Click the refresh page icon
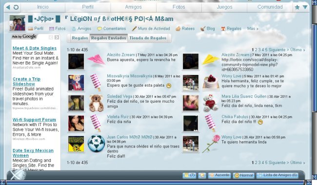Screen dimensions: 317x185 pyautogui.click(x=16, y=7)
